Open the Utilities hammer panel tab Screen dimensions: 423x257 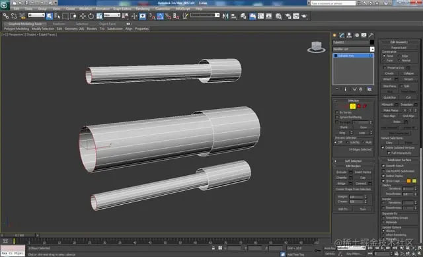point(371,35)
